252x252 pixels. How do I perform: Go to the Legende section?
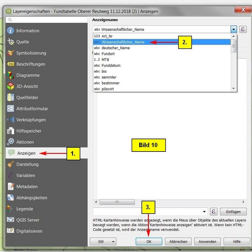pyautogui.click(x=25, y=209)
